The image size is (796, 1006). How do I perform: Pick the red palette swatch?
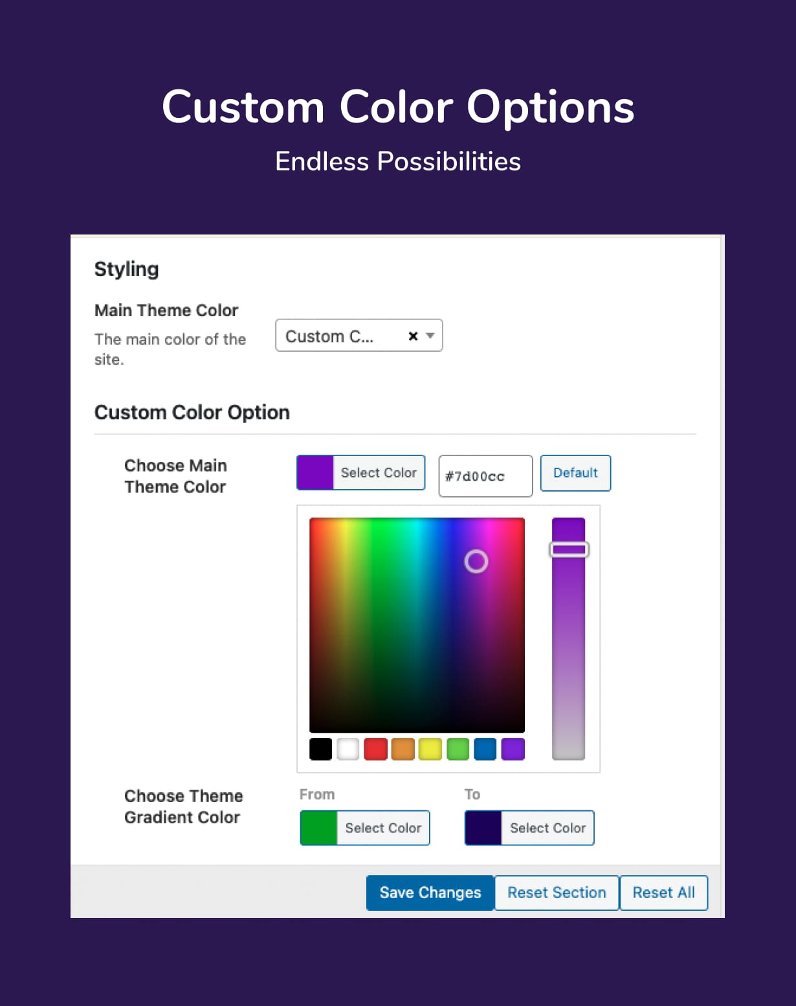click(375, 749)
